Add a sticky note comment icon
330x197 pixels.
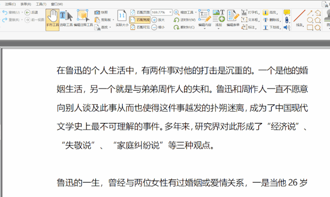click(x=287, y=12)
